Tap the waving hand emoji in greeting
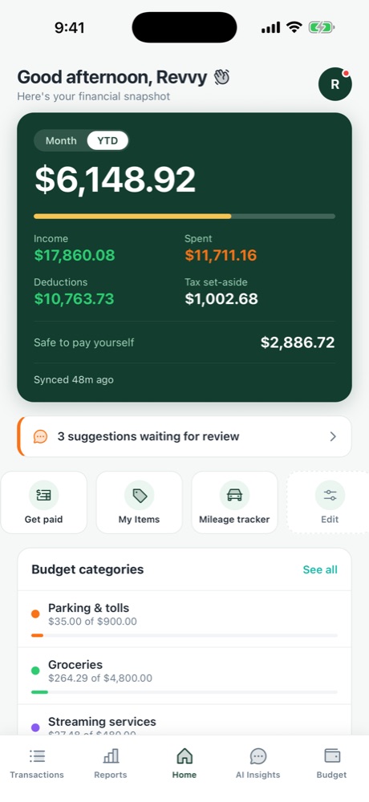Viewport: 369px width, 802px height. (x=221, y=77)
